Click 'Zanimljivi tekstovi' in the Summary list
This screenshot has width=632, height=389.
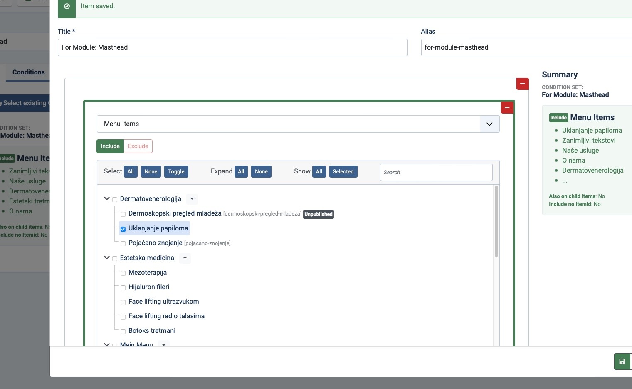coord(589,141)
